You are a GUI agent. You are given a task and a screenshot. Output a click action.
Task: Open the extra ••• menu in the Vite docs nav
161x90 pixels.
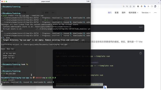(155, 12)
